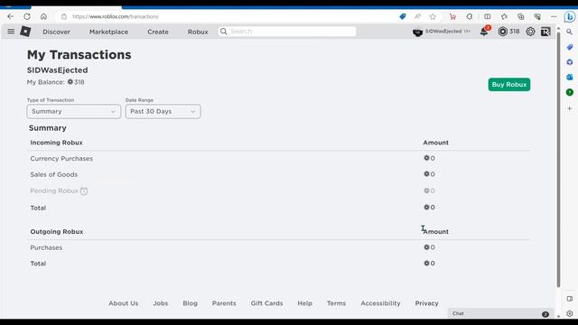Open the Help footer link

[x=304, y=303]
